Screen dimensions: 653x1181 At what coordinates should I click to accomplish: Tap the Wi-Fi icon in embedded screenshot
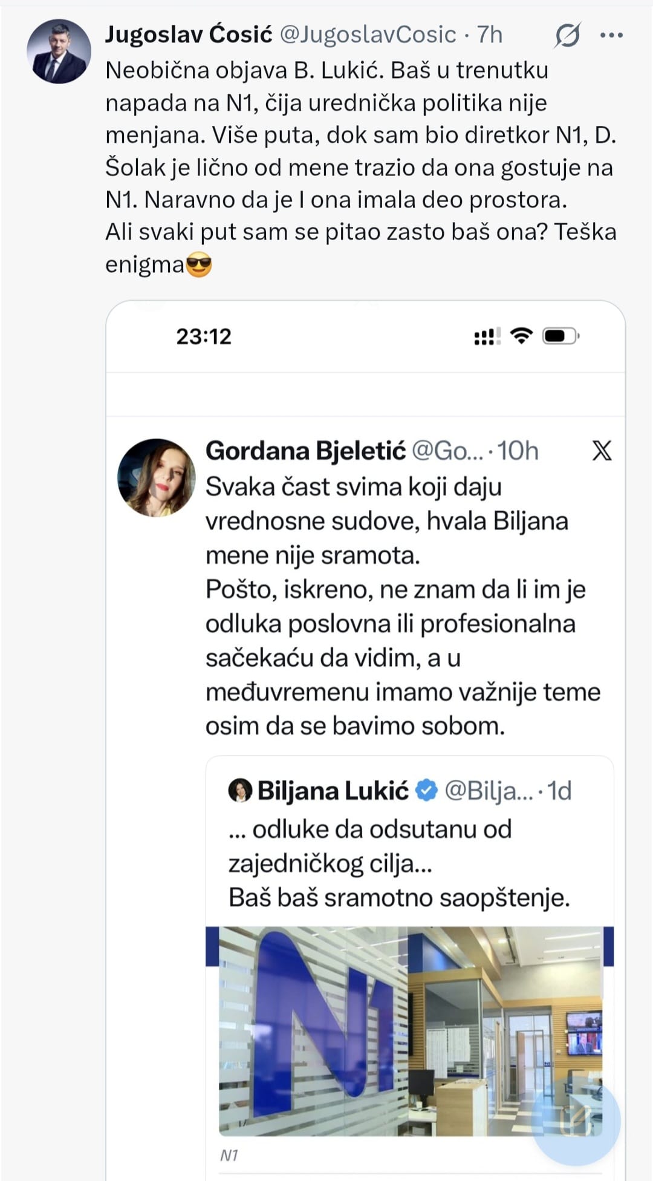point(521,336)
